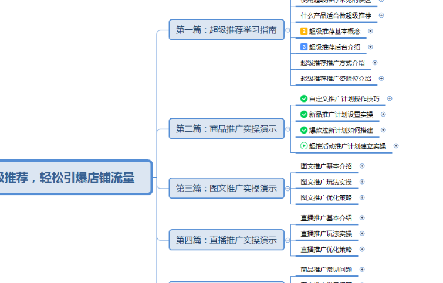Click the 直播推广基本介绍 subtopic text
The image size is (443, 283).
326,218
